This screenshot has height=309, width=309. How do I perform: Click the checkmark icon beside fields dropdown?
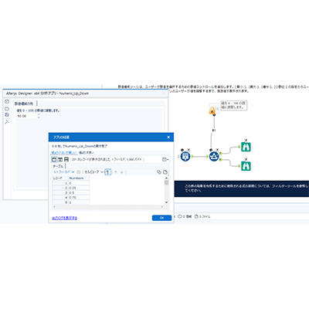point(79,172)
